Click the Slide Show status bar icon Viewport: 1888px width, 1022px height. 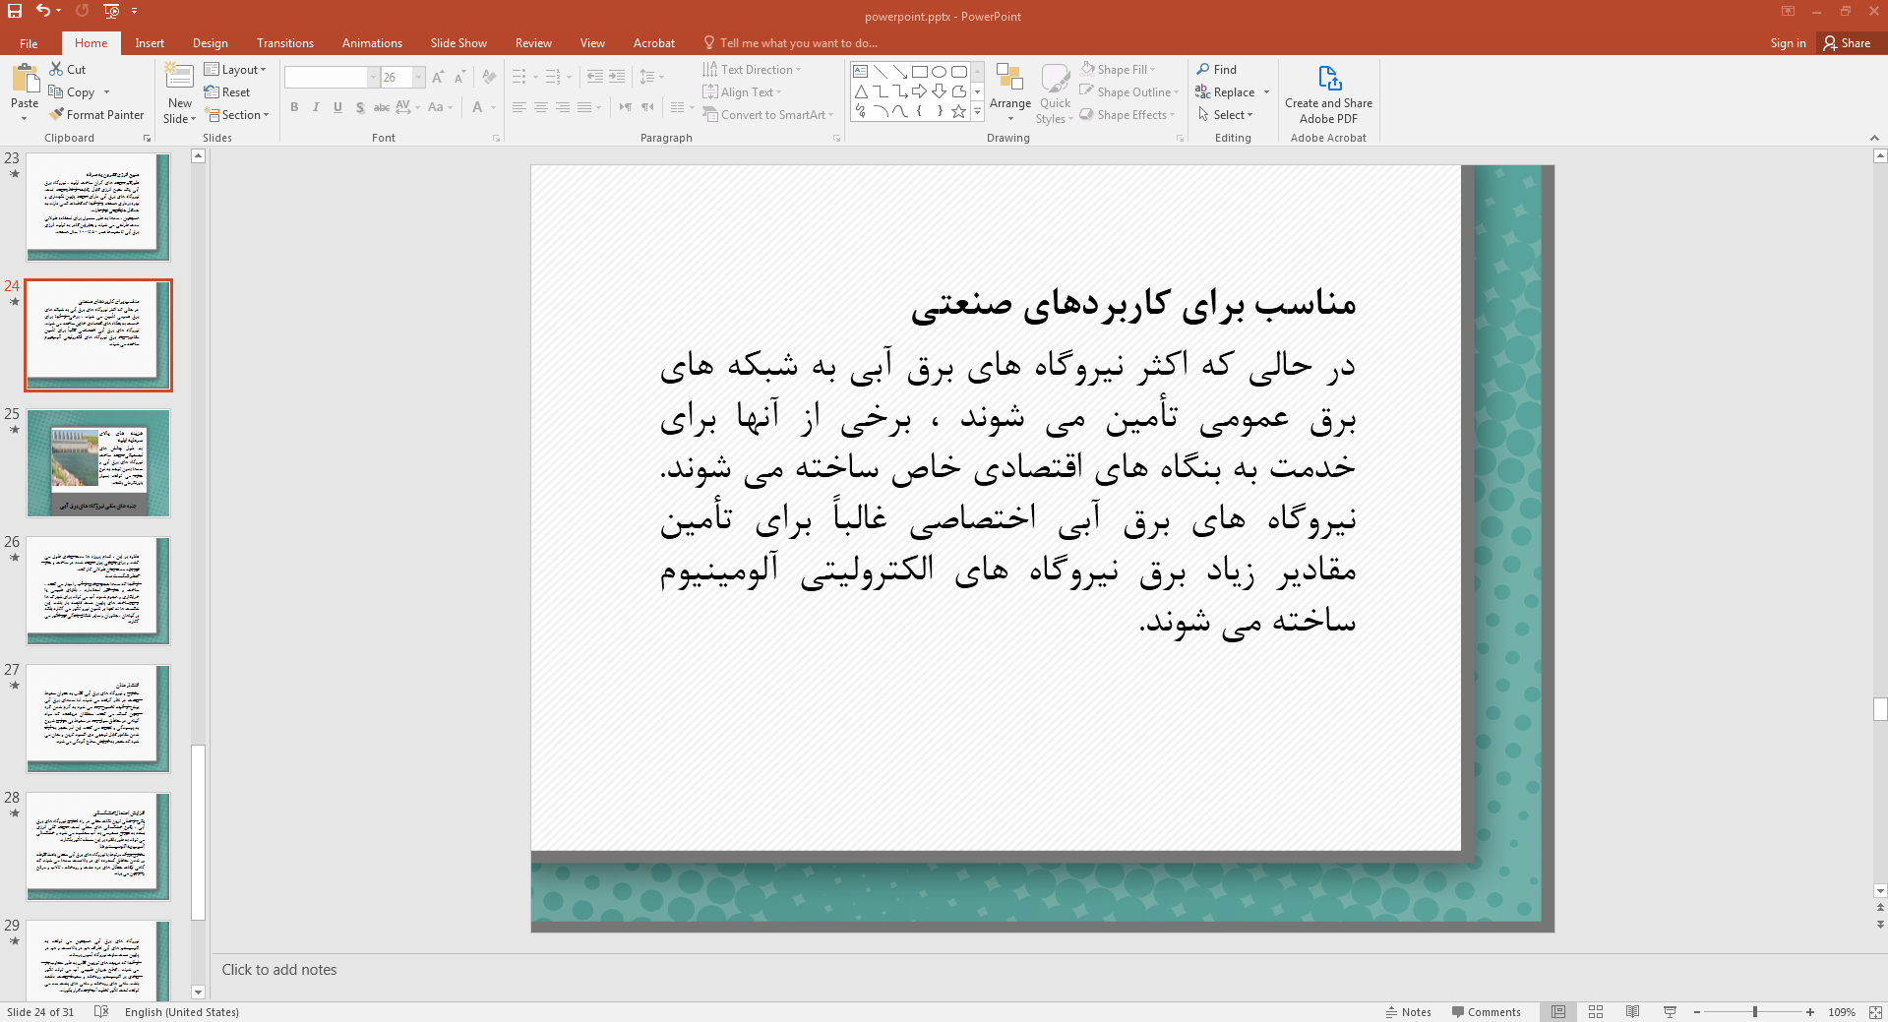[1670, 1011]
